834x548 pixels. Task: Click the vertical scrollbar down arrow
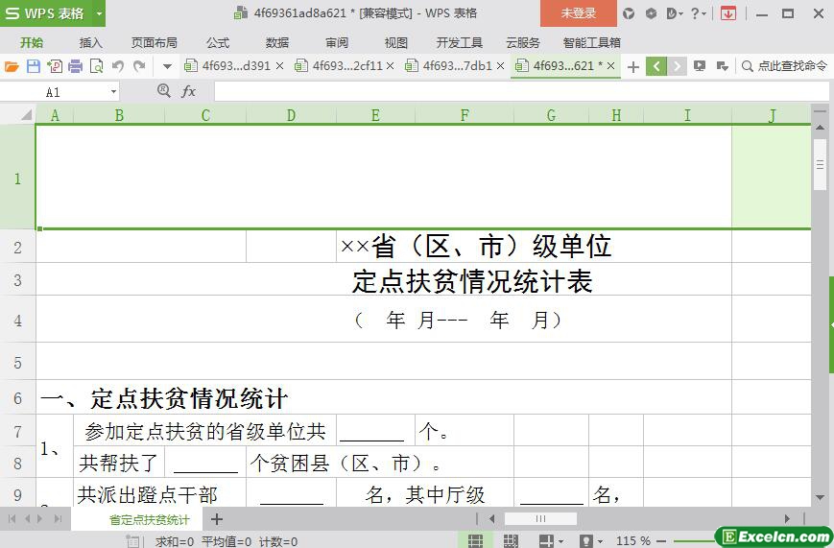coord(820,498)
